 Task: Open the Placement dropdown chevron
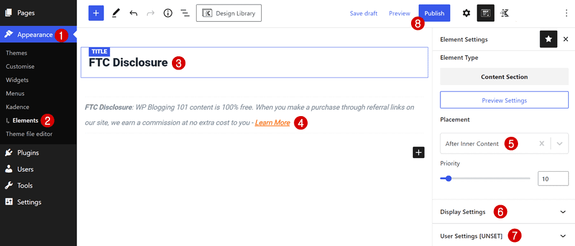tap(559, 144)
